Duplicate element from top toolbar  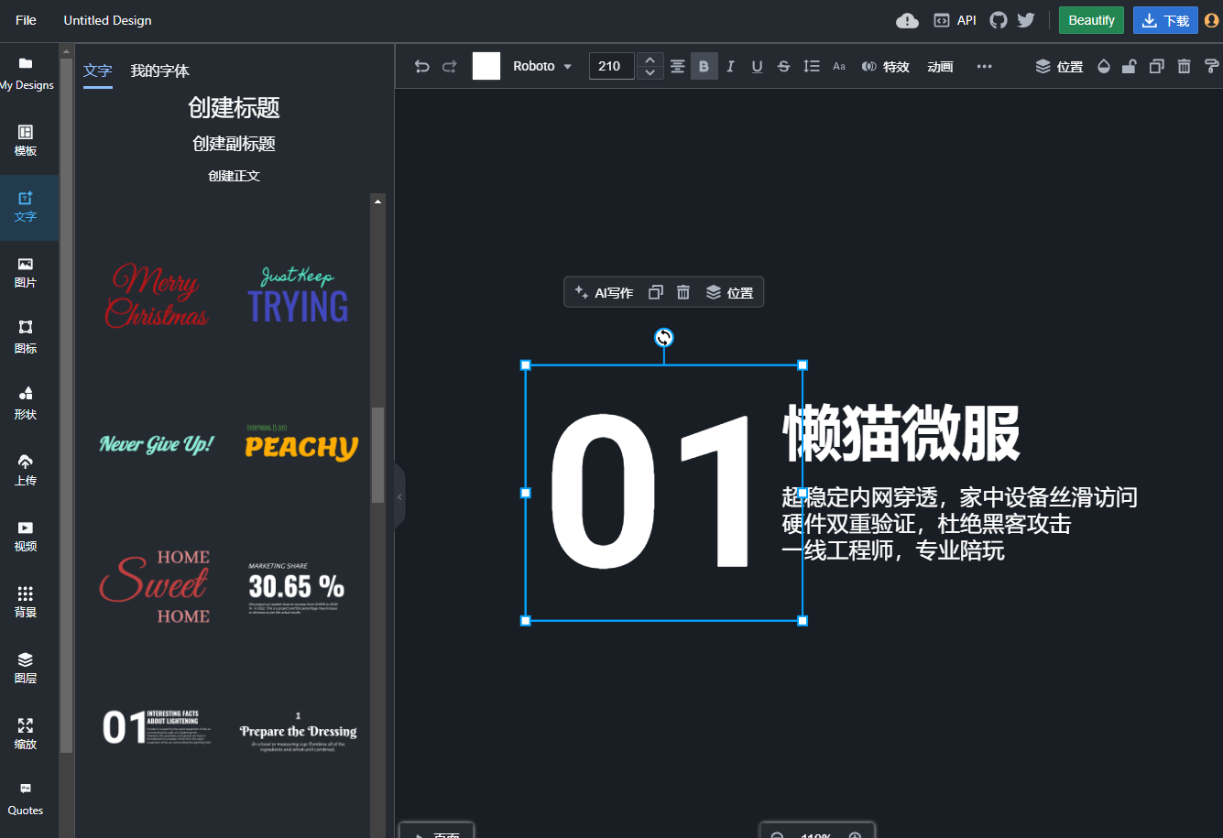(x=1157, y=66)
